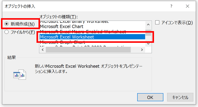This screenshot has height=107, width=198.
Task: Choose Microsoft Graph Chart from list
Action: [62, 42]
